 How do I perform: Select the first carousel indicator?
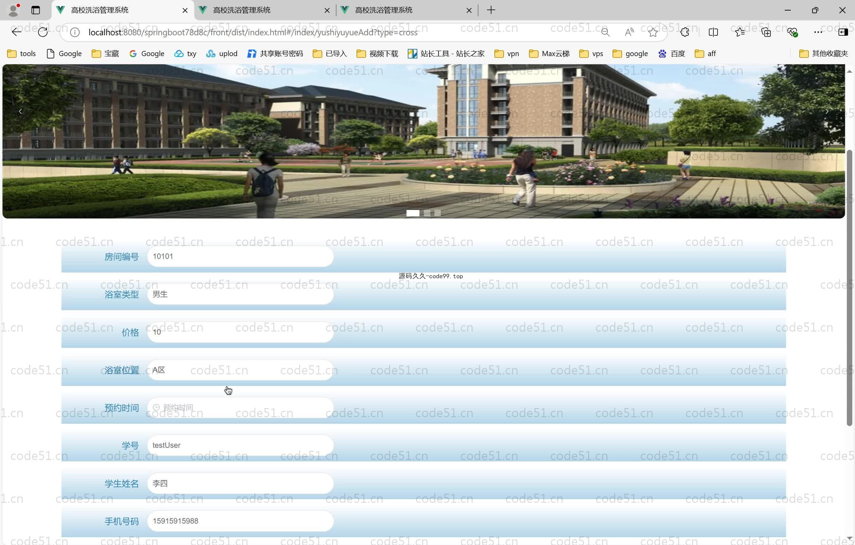[x=413, y=213]
